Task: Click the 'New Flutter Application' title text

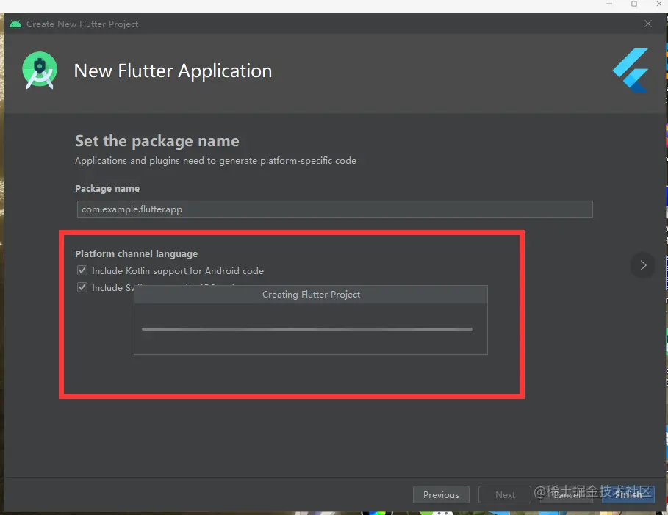Action: pyautogui.click(x=173, y=71)
